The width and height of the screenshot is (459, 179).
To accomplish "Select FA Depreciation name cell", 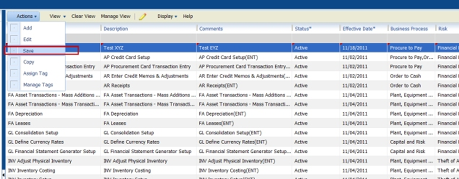I will 54,114.
